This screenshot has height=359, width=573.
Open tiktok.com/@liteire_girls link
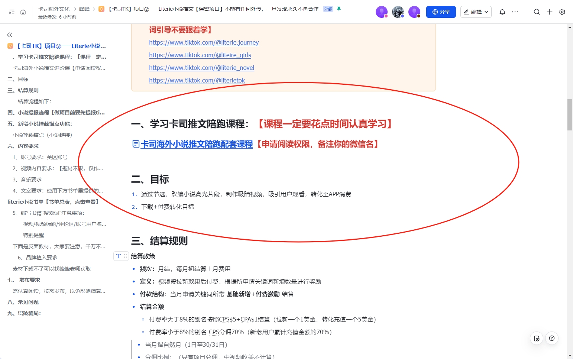200,55
